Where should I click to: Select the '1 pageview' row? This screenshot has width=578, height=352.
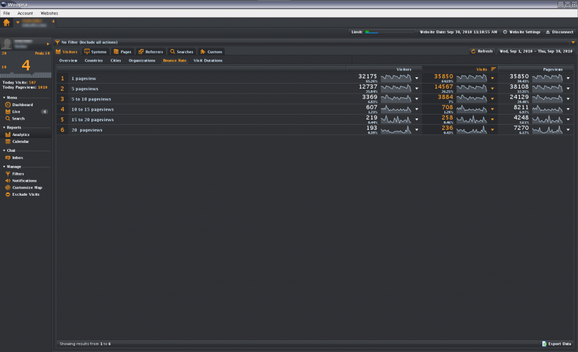pos(315,78)
